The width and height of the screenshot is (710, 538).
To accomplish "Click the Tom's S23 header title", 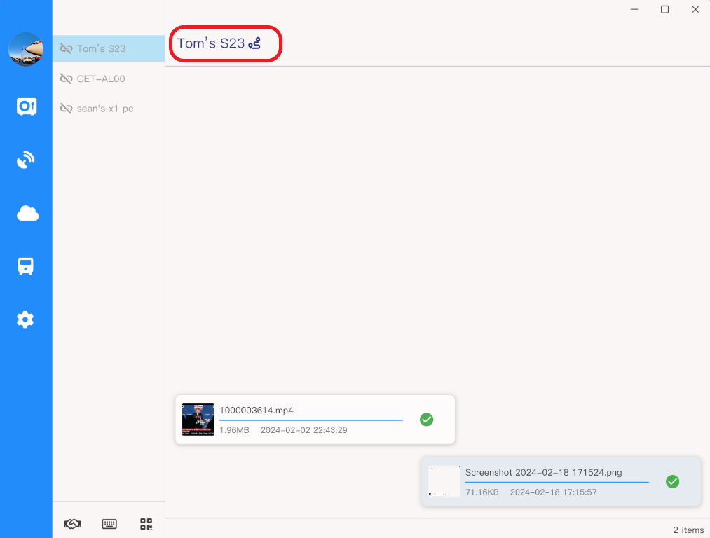I will tap(210, 43).
